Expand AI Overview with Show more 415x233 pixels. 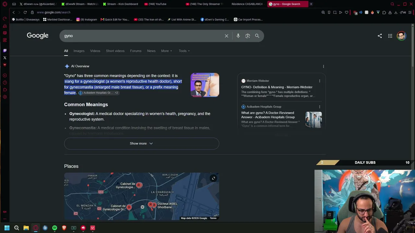(x=141, y=143)
